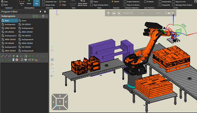
Task: Add a linear motion statement
Action: click(x=6, y=56)
